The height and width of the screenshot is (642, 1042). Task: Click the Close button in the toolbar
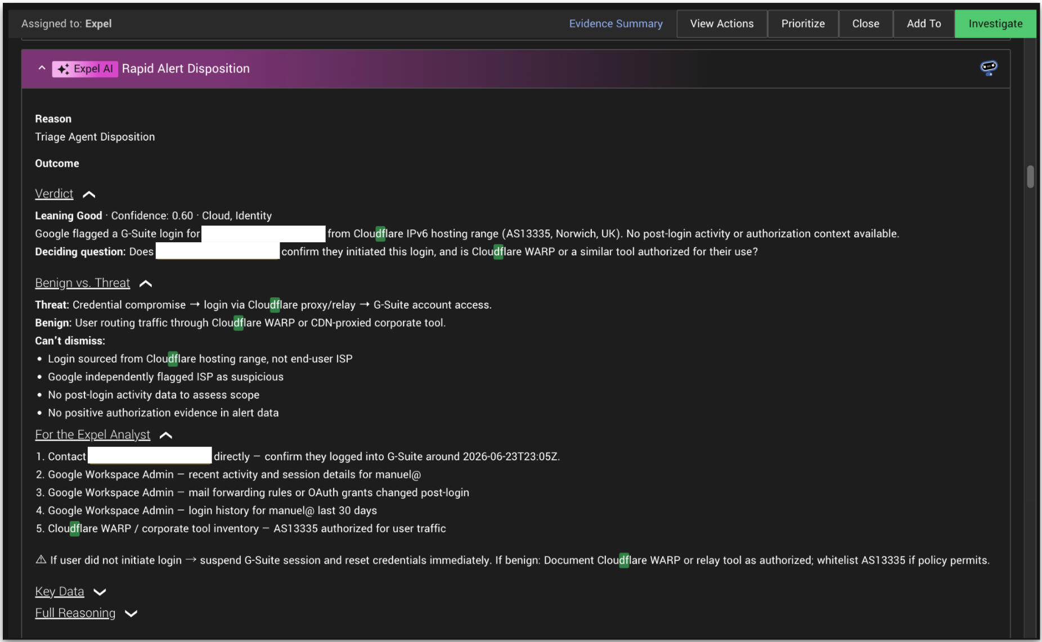(x=865, y=24)
